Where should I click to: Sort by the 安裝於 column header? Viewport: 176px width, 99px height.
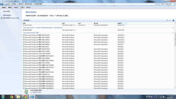[x=122, y=23]
